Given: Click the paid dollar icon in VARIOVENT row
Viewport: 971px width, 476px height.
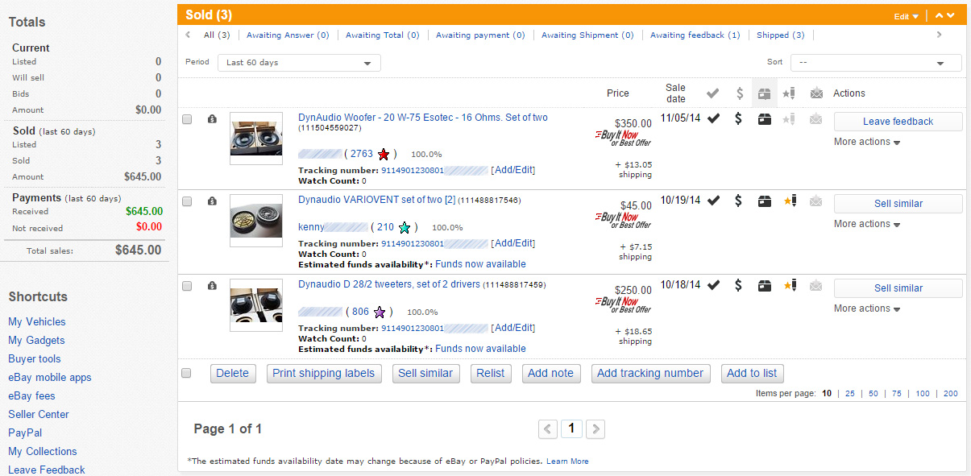Looking at the screenshot, I should point(738,201).
